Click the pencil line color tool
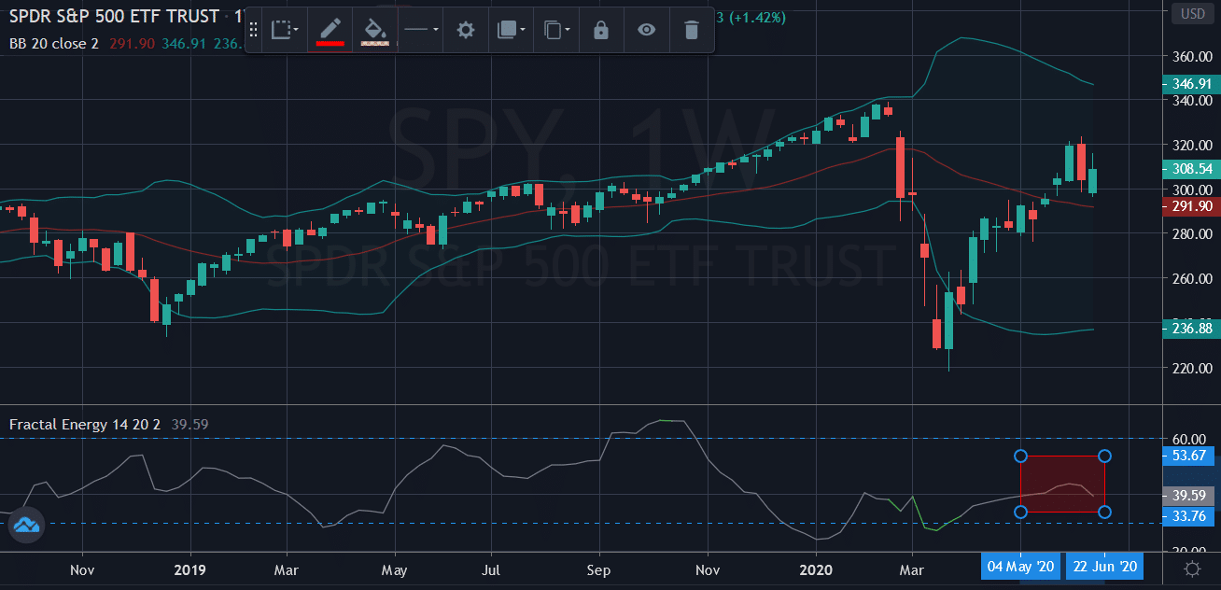 click(330, 30)
